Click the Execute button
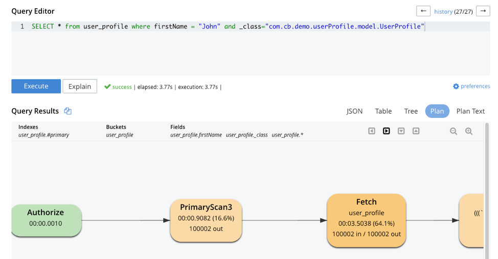This screenshot has height=259, width=498. pos(36,86)
